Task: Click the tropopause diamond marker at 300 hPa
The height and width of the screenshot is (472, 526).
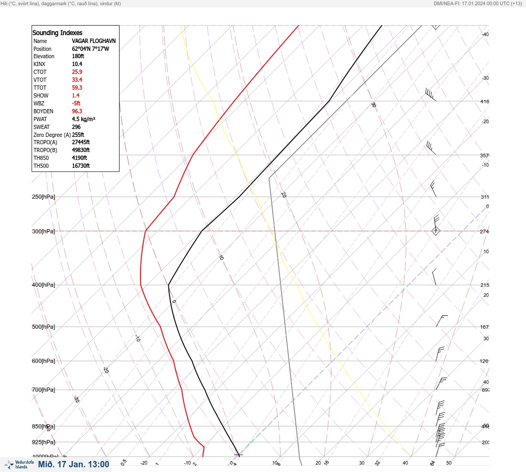Action: (436, 231)
